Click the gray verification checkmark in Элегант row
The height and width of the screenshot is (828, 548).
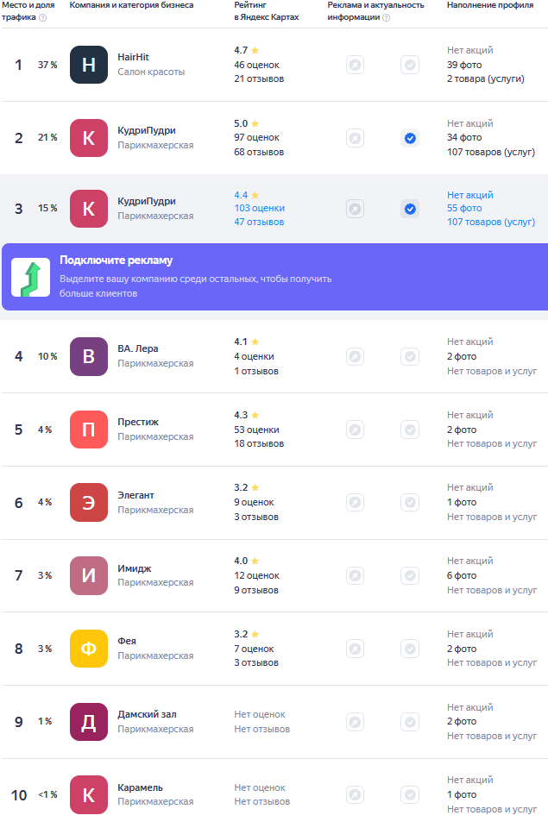410,502
